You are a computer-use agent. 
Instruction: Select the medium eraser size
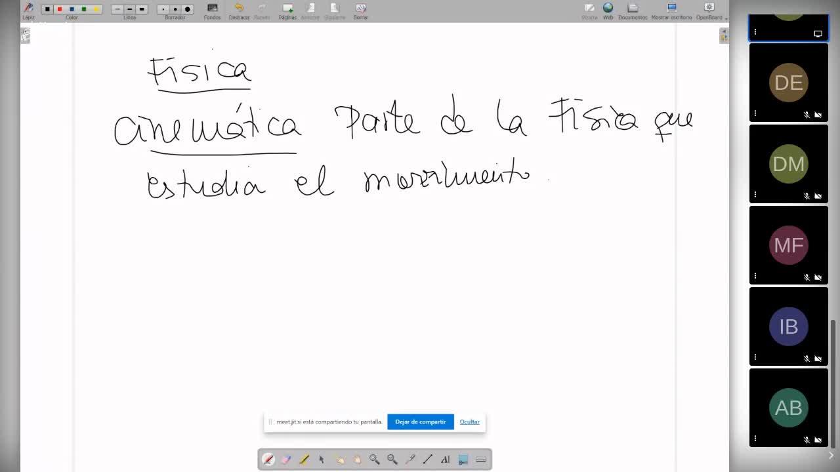coord(175,9)
